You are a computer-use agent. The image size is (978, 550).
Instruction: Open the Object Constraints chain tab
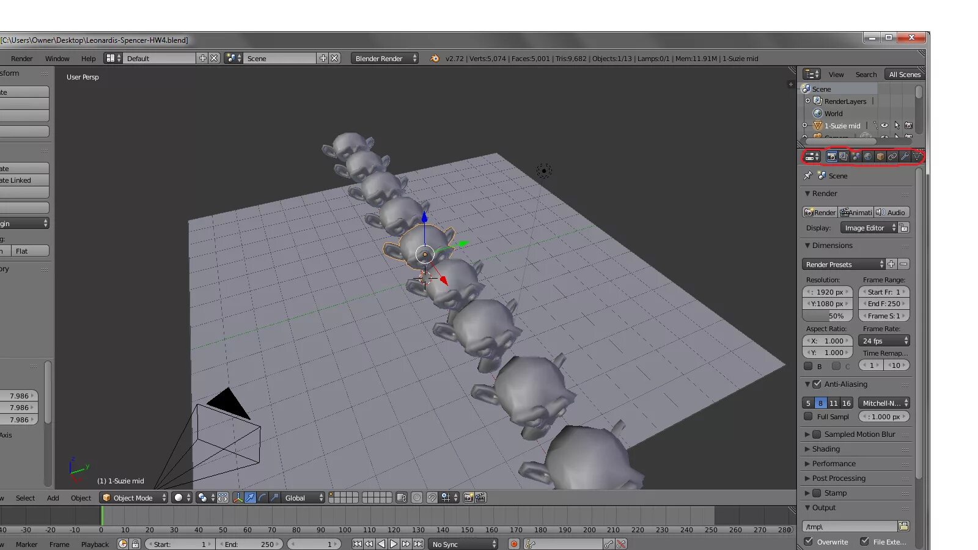[x=892, y=157]
